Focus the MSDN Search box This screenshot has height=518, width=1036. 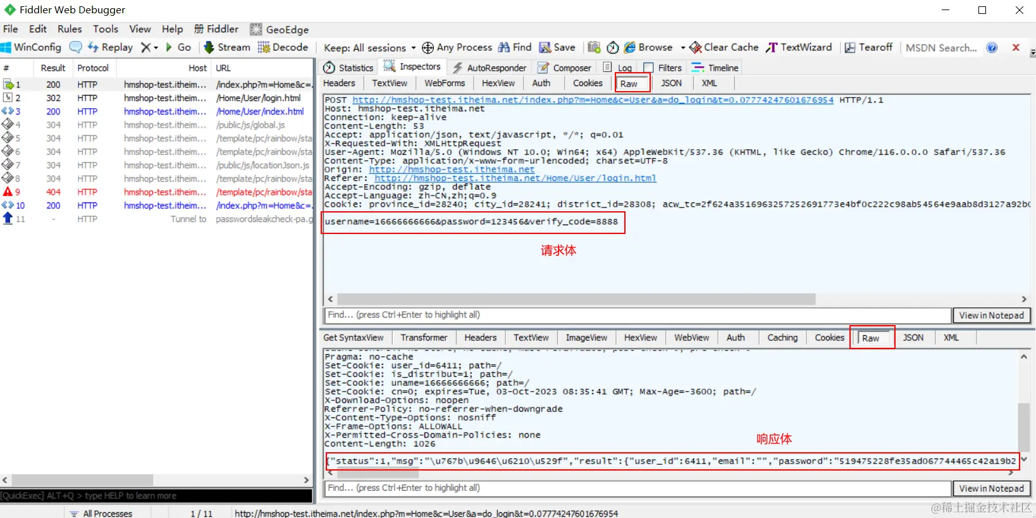(x=941, y=47)
